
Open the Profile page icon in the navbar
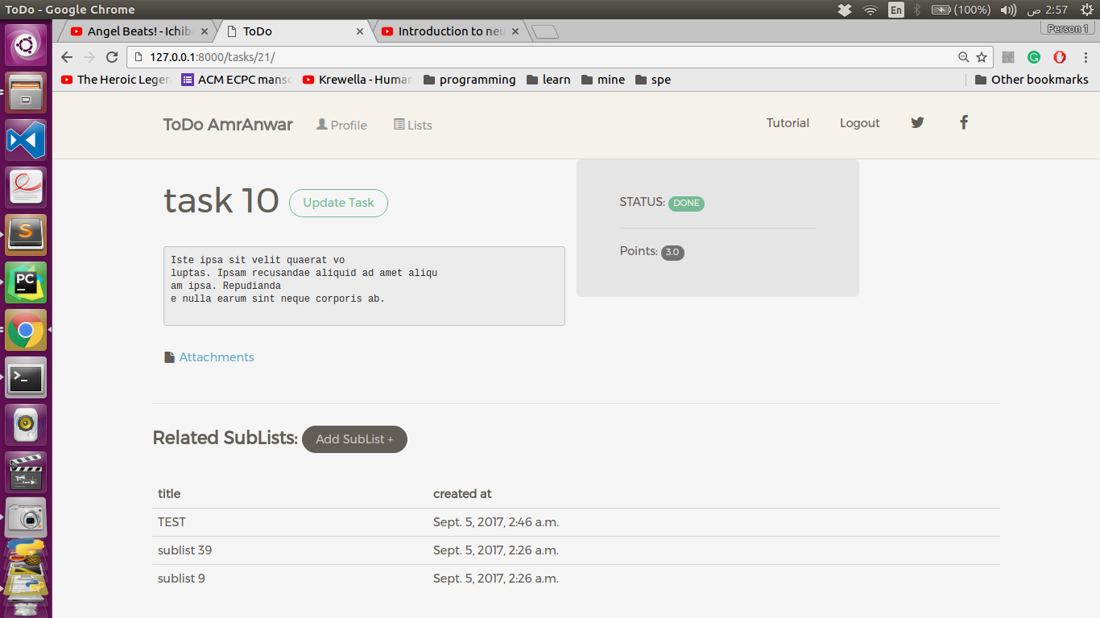point(321,124)
